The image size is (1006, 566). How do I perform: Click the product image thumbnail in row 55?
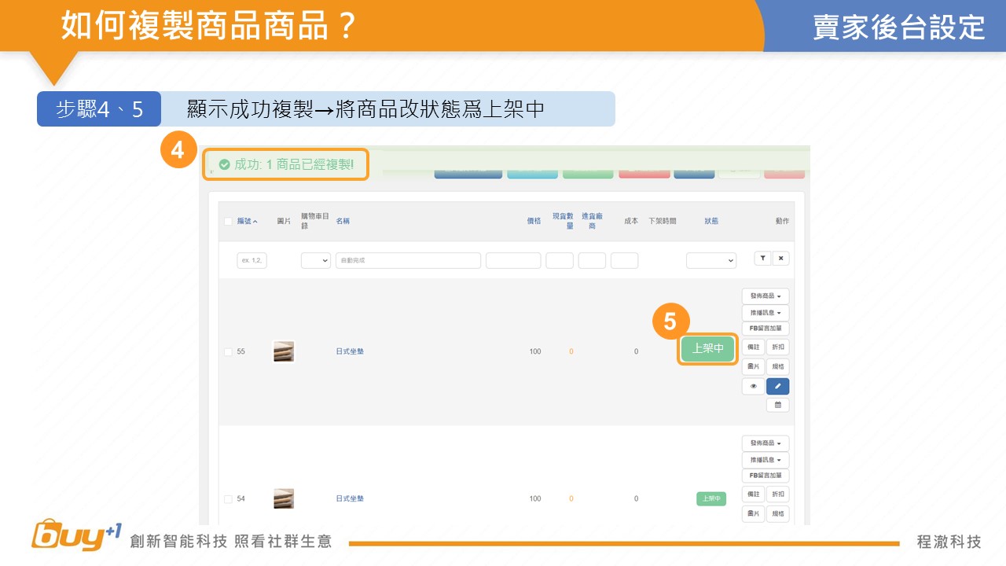point(284,351)
